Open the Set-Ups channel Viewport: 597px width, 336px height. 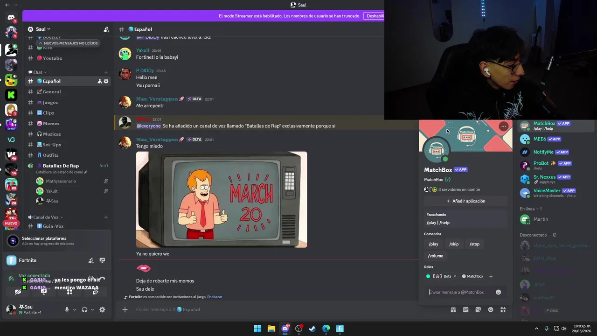(69, 145)
